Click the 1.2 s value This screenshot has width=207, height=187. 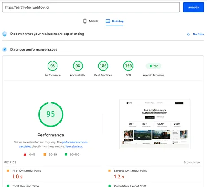pos(119,177)
